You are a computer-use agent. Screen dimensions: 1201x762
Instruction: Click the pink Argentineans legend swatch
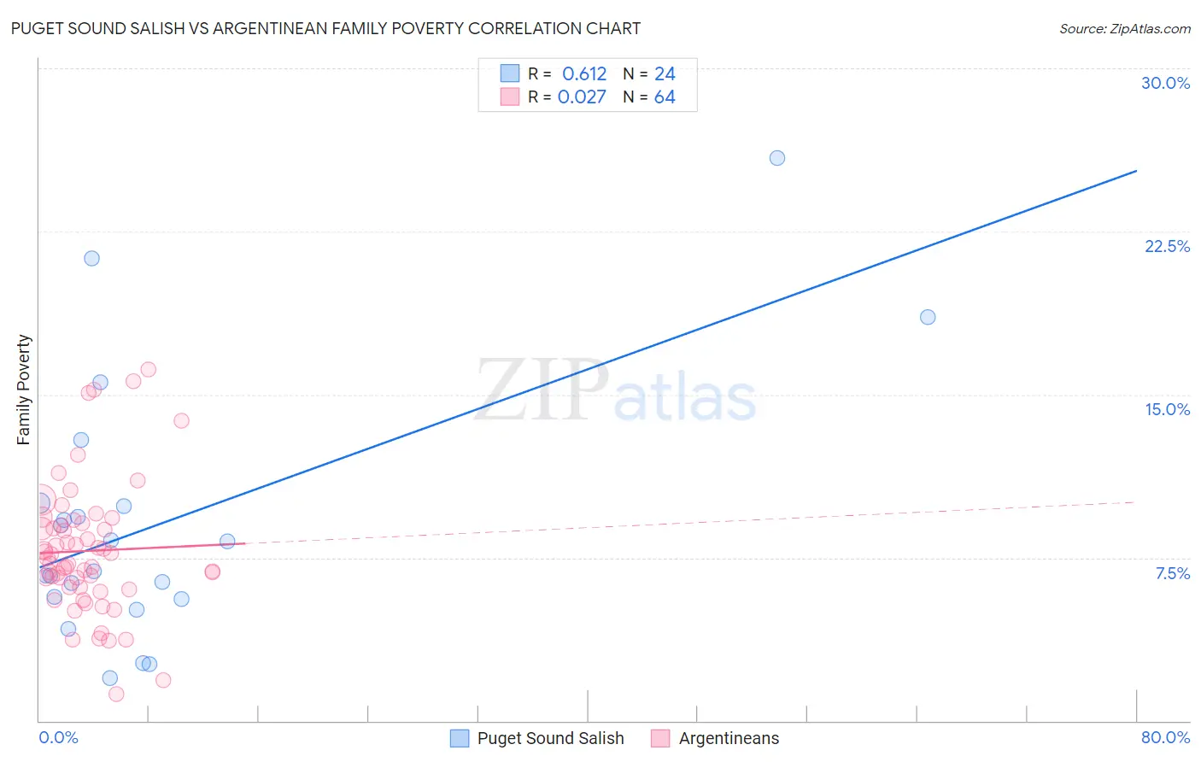[660, 738]
